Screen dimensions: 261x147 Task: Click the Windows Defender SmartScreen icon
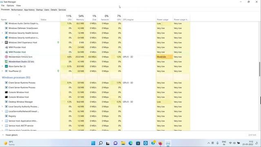[x=7, y=28]
